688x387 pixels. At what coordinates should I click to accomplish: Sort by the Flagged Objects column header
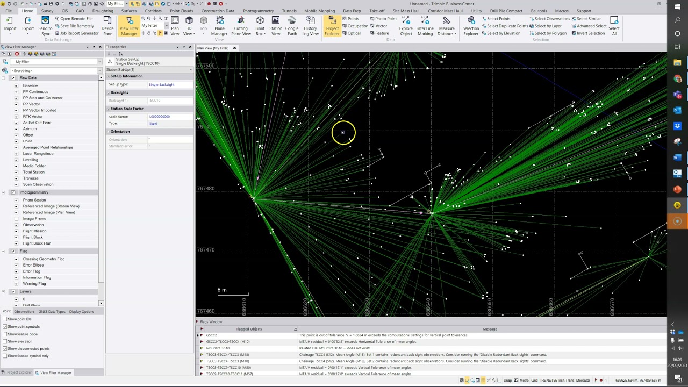(249, 329)
